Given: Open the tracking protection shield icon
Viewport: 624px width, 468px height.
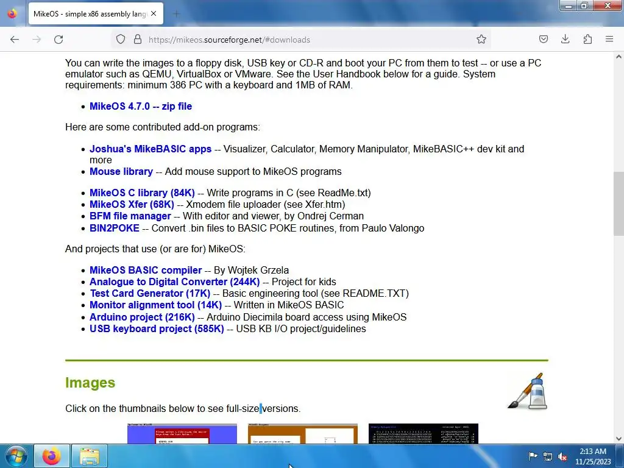Looking at the screenshot, I should [121, 40].
